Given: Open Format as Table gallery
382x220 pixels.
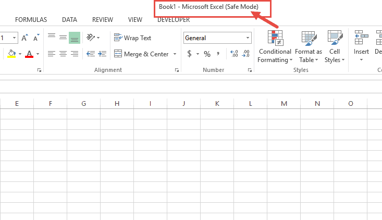Looking at the screenshot, I should [309, 46].
